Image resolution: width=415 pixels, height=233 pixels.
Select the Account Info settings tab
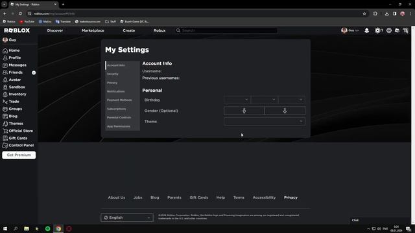click(x=123, y=65)
